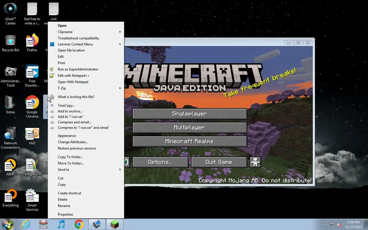Select the Everything desktop shortcut
This screenshot has width=368, height=230.
(x=11, y=198)
